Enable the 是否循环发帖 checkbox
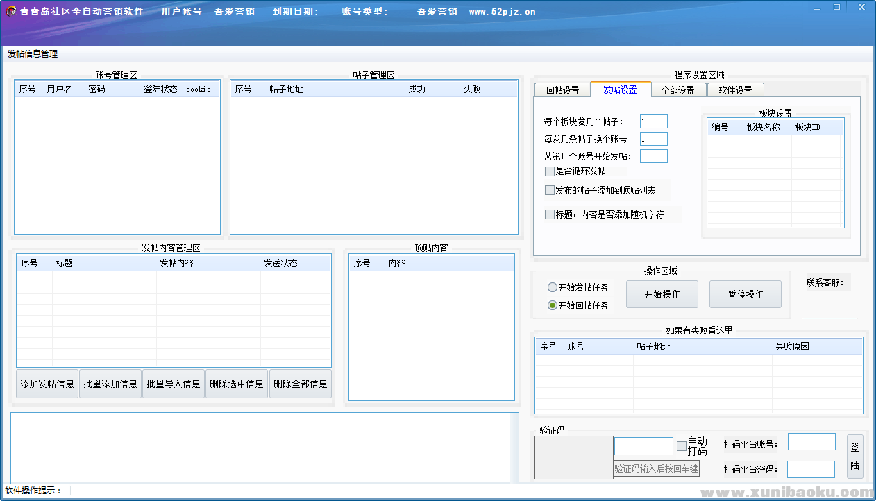The width and height of the screenshot is (876, 501). [x=550, y=171]
